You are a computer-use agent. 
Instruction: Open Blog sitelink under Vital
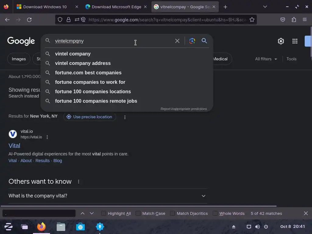[58, 161]
